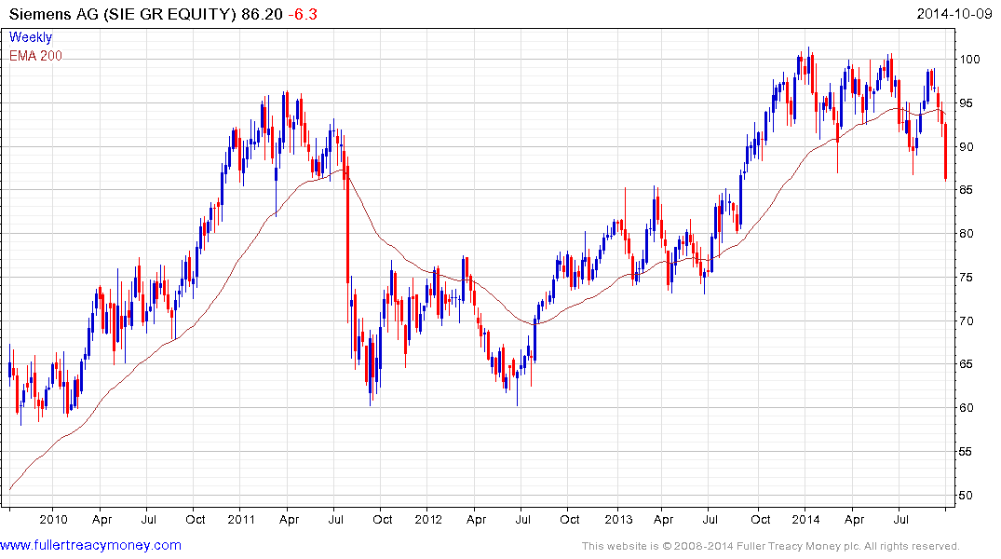This screenshot has width=1001, height=559.
Task: Click the 2011 year axis label
Action: click(240, 519)
